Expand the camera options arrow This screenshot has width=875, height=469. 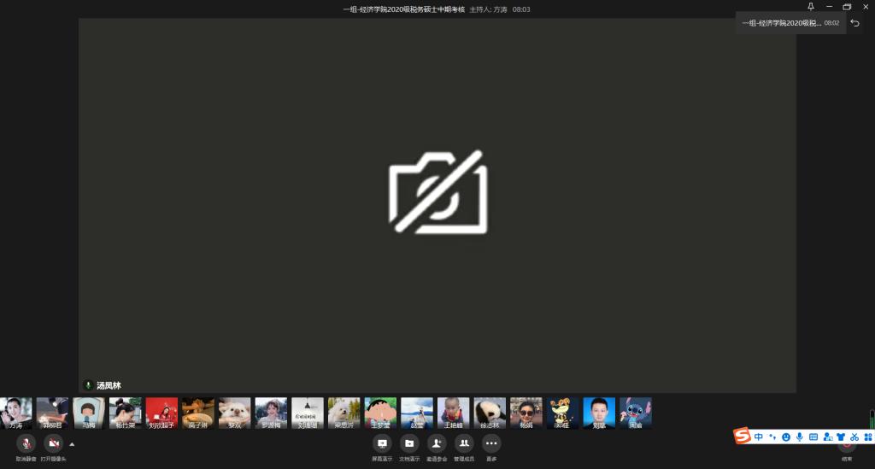pos(72,443)
